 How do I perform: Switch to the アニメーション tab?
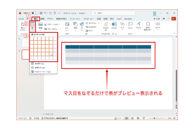[75, 19]
